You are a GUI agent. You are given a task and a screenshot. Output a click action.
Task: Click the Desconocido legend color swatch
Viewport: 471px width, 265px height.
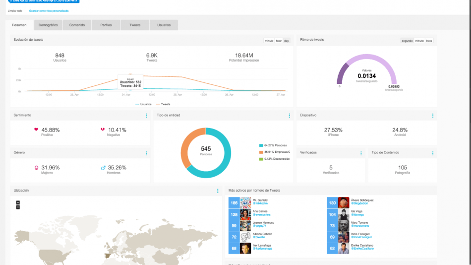(x=261, y=159)
